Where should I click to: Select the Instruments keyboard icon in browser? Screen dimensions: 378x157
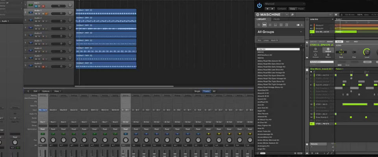pyautogui.click(x=276, y=25)
